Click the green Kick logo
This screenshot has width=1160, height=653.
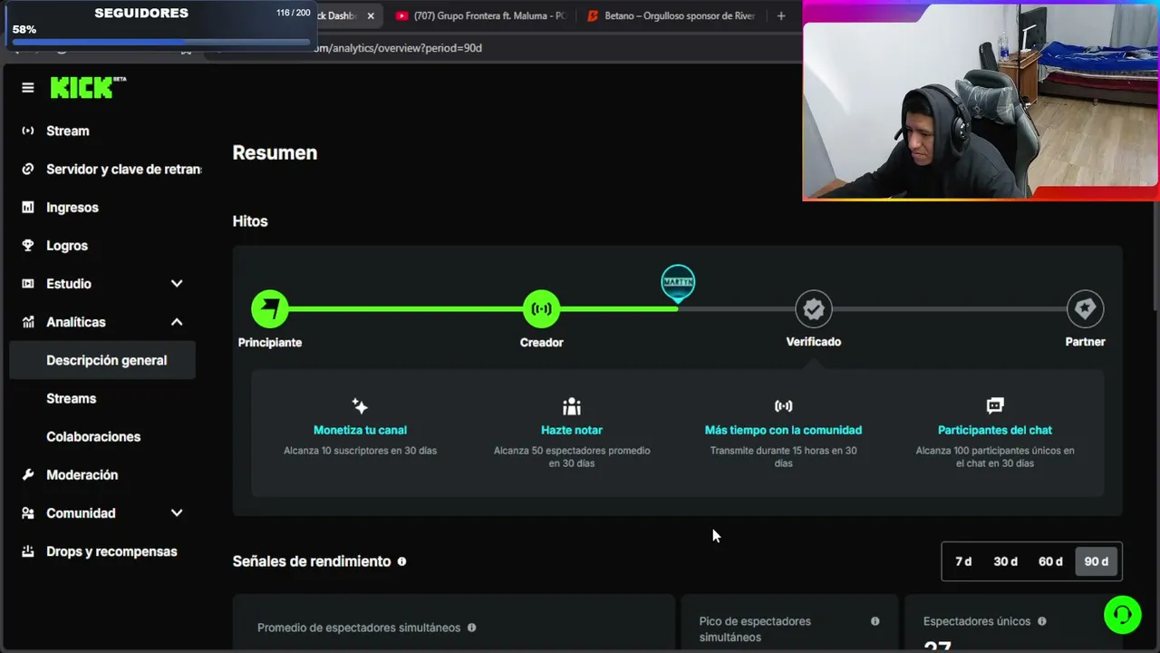(88, 87)
